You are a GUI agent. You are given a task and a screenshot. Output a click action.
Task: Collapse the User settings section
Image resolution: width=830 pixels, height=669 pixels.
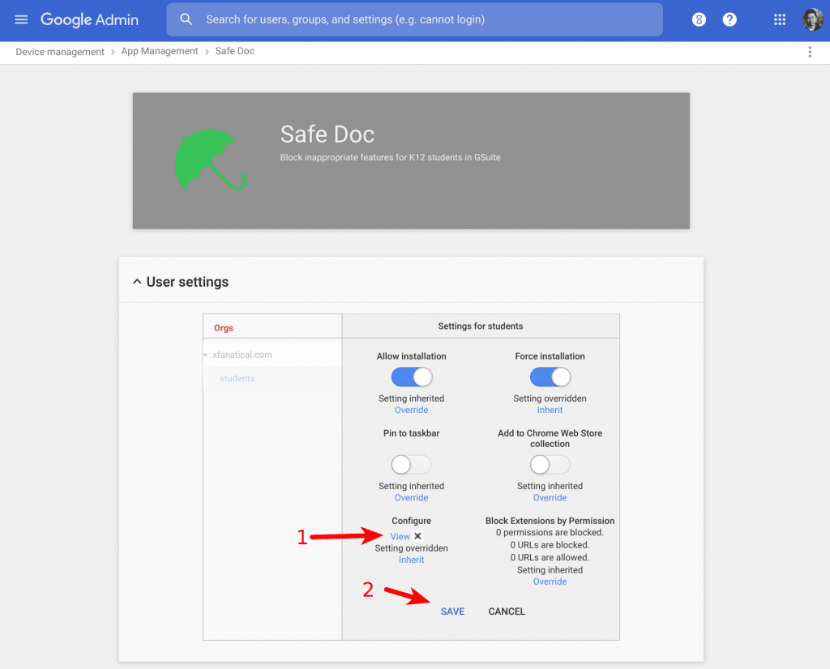(x=137, y=282)
